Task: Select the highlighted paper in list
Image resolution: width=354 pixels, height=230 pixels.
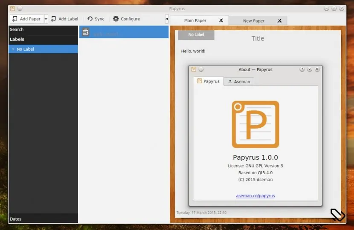Action: pyautogui.click(x=124, y=32)
